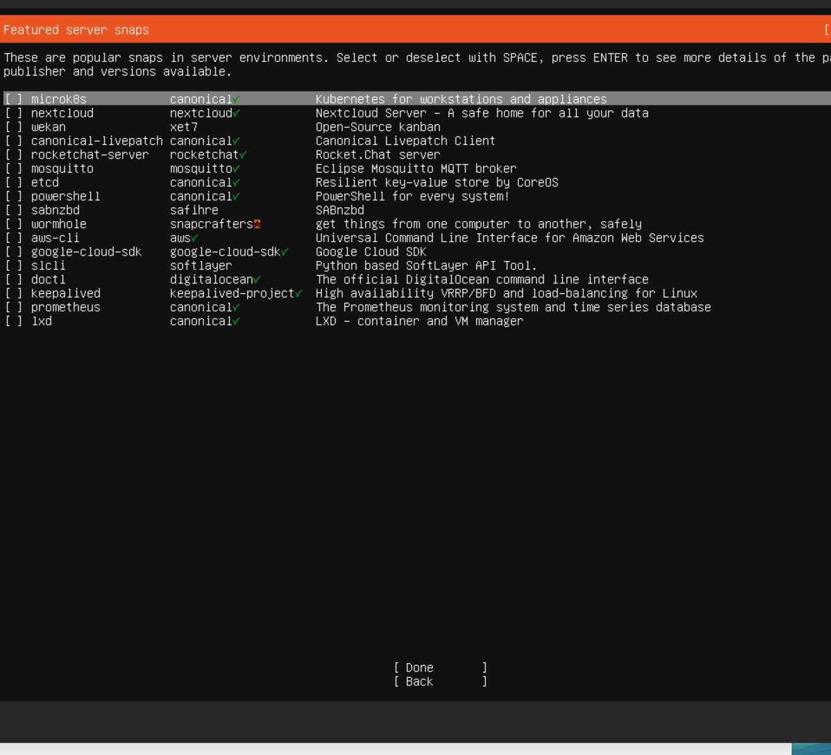Click the etcd snap name
831x755 pixels.
(45, 183)
